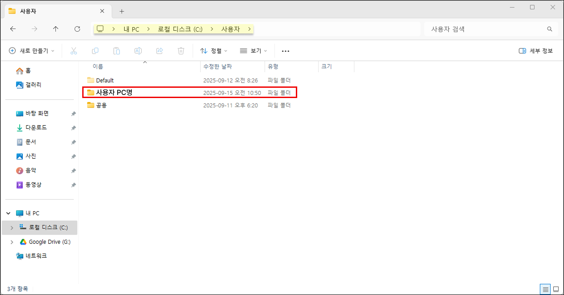
Task: Toggle the 세부 정보 details pane
Action: (536, 51)
